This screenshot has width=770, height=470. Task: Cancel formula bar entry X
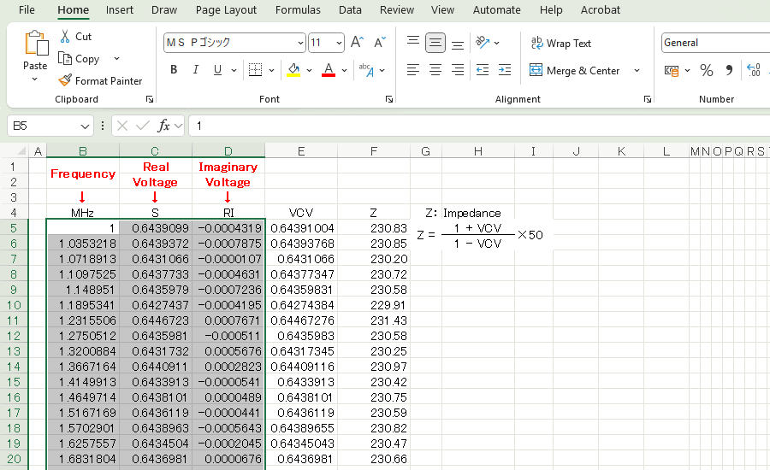[122, 126]
